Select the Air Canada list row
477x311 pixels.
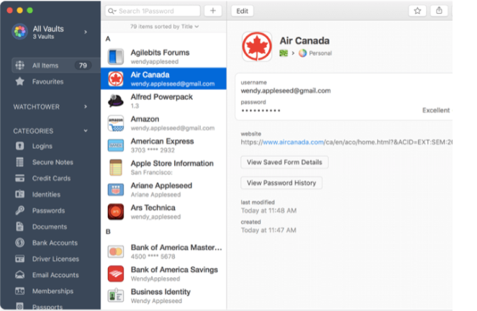[163, 78]
